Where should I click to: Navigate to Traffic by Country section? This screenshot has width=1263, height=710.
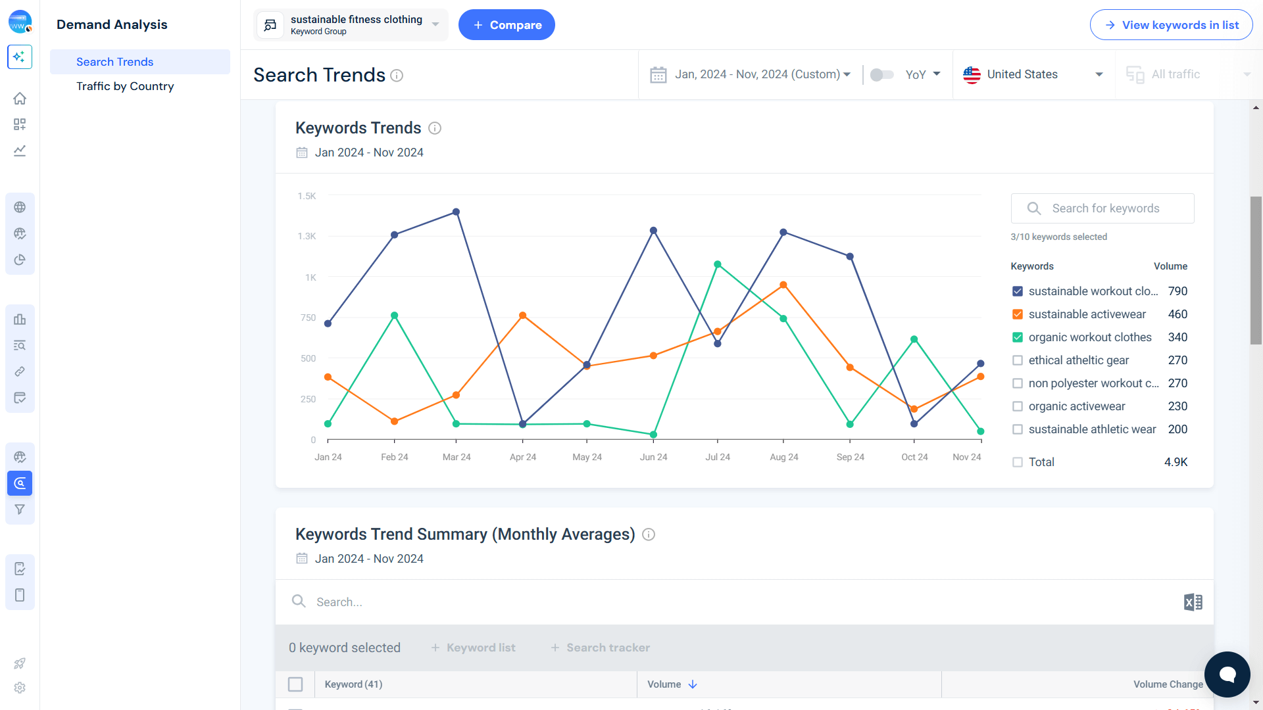125,86
